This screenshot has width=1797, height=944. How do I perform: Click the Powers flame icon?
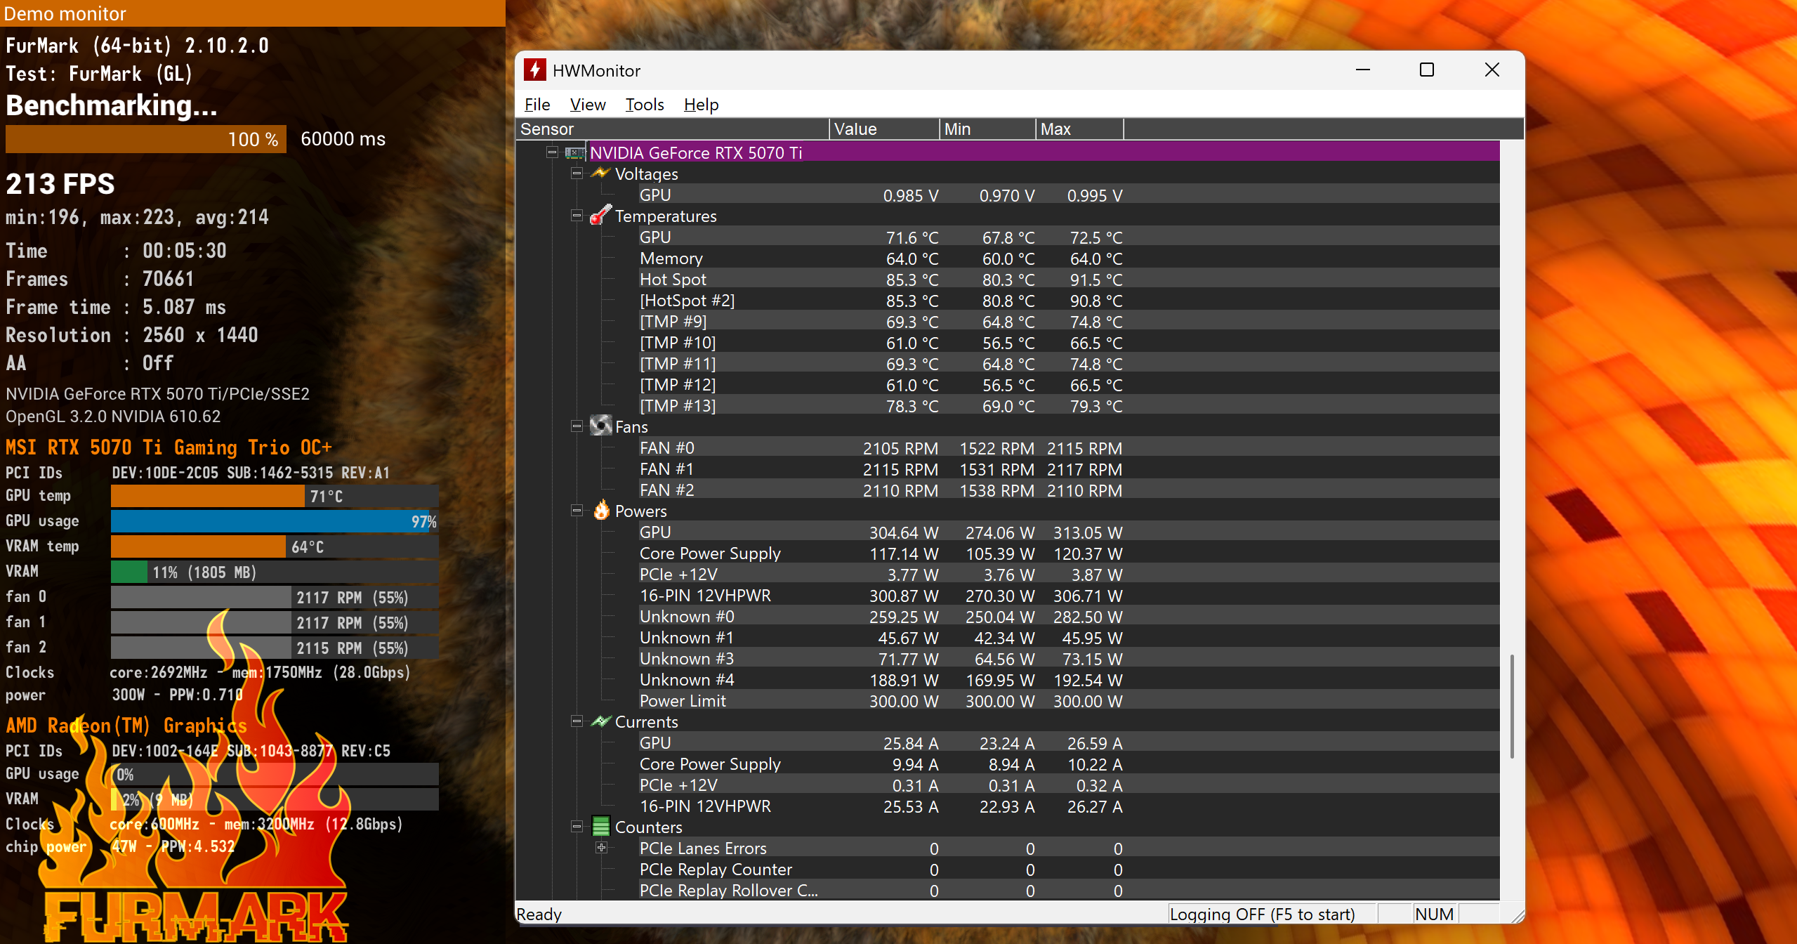[x=601, y=510]
